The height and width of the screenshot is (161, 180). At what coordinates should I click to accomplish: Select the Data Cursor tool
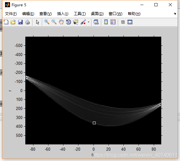click(76, 22)
